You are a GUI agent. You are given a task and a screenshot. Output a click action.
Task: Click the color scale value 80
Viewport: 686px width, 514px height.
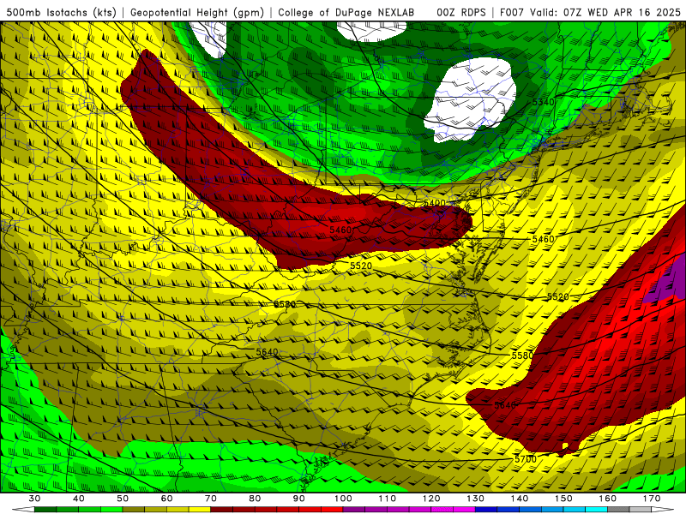255,499
